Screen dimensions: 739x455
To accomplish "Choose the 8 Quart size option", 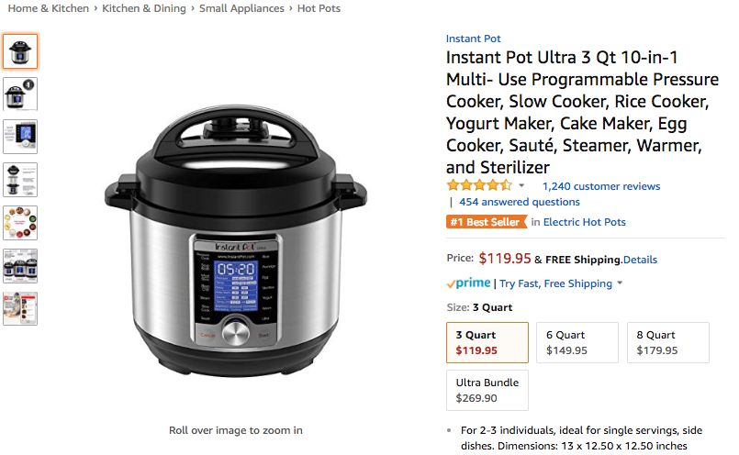I will tap(667, 342).
